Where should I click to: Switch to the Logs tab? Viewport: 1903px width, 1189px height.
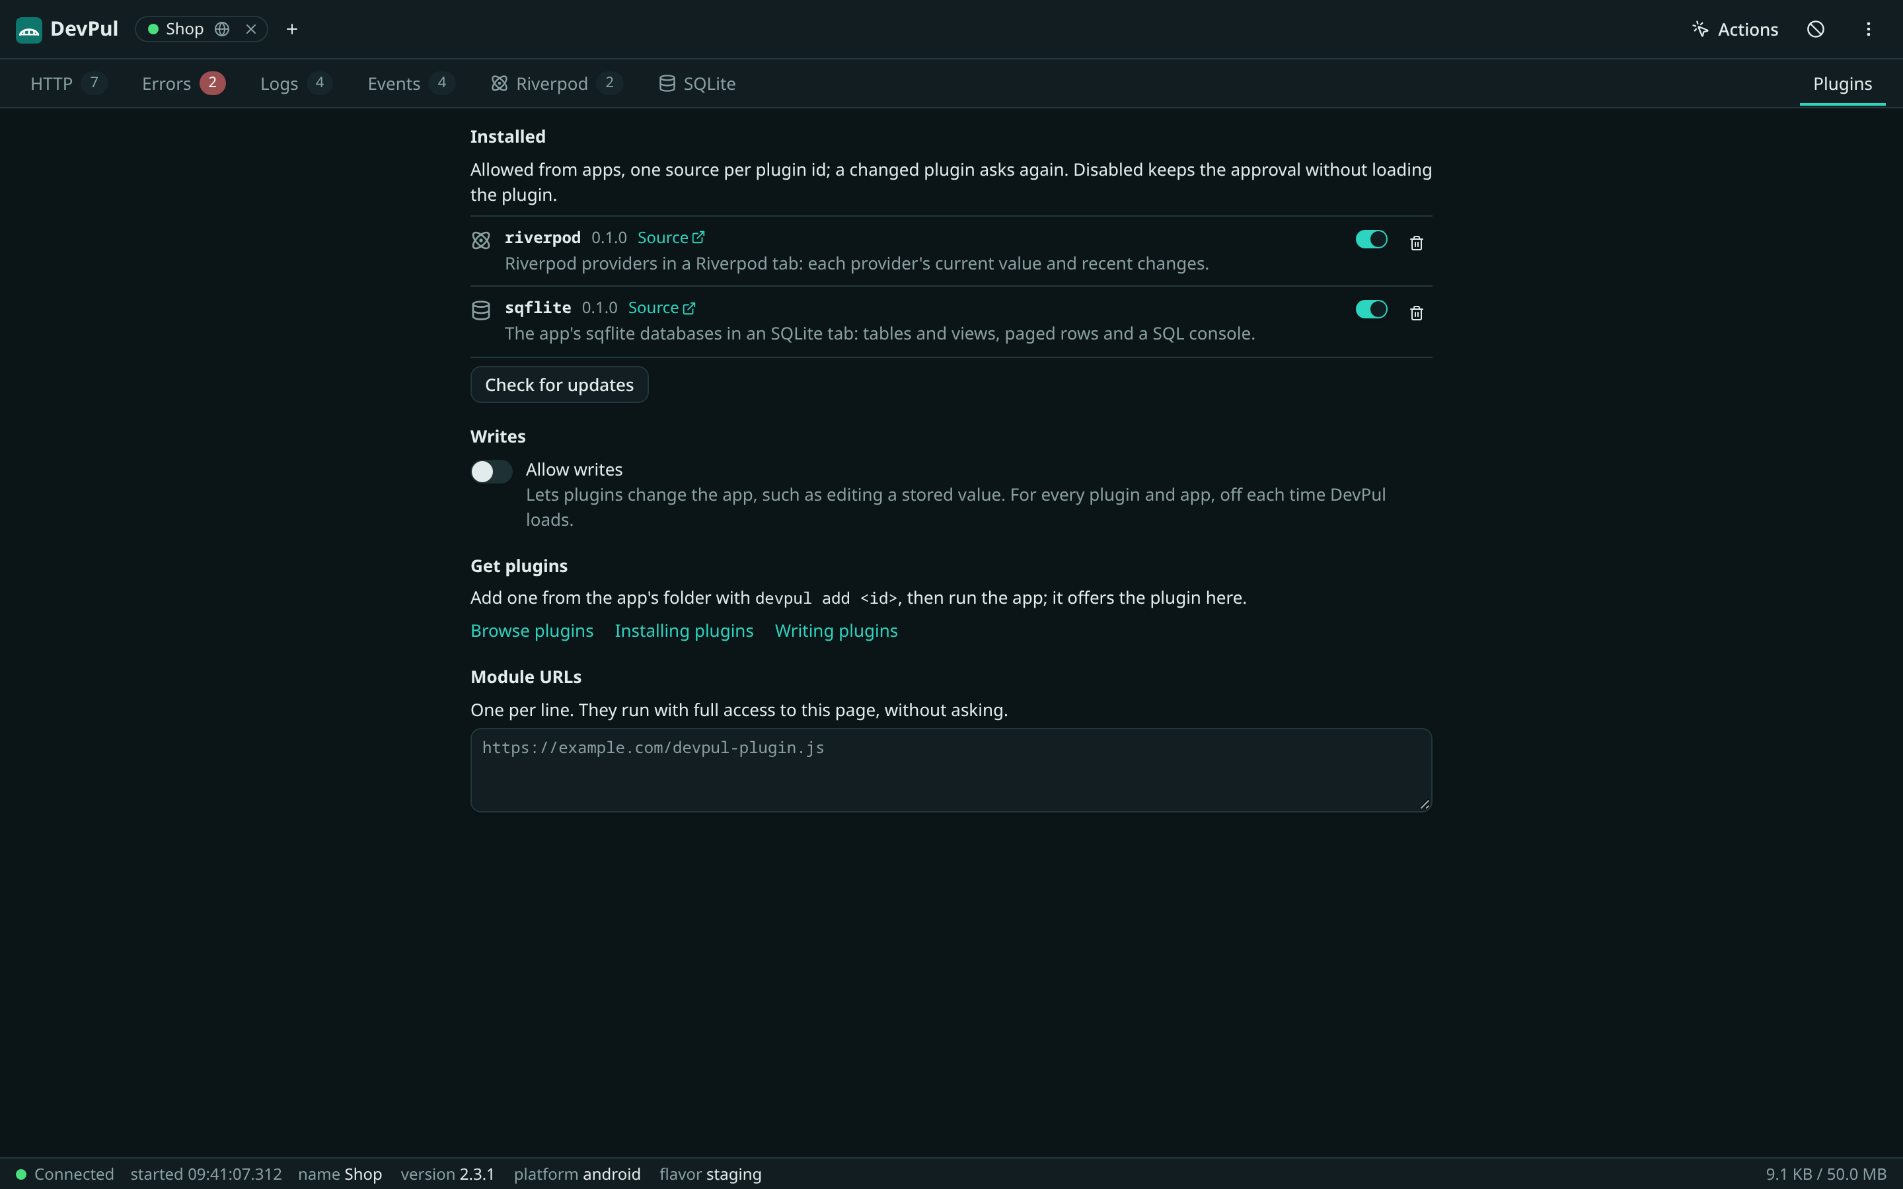[295, 83]
